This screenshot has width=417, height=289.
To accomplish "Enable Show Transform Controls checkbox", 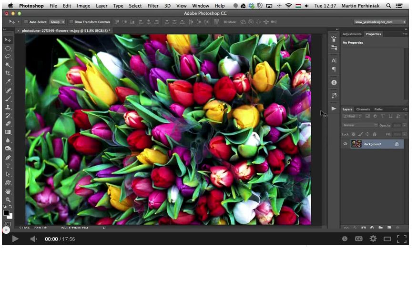I will [x=71, y=22].
